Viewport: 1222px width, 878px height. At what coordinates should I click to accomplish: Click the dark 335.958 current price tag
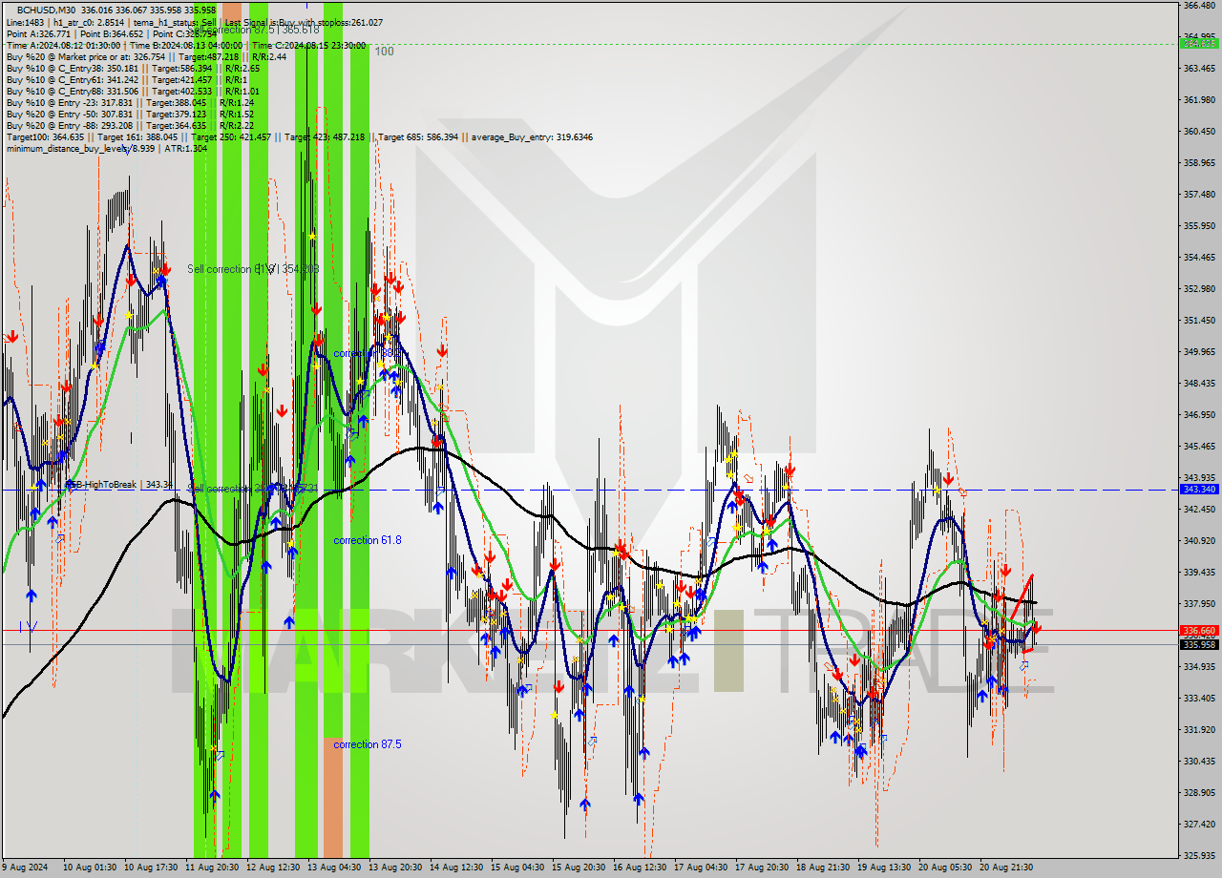[x=1199, y=644]
